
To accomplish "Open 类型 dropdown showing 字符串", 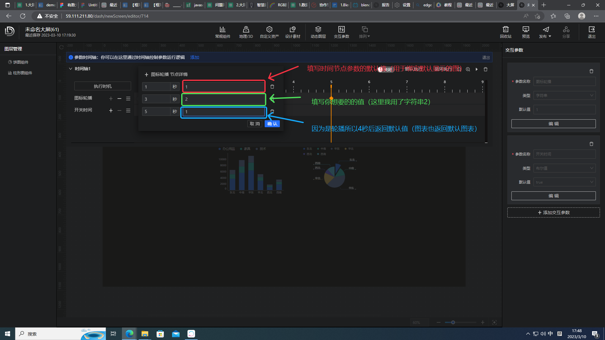I will coord(564,95).
